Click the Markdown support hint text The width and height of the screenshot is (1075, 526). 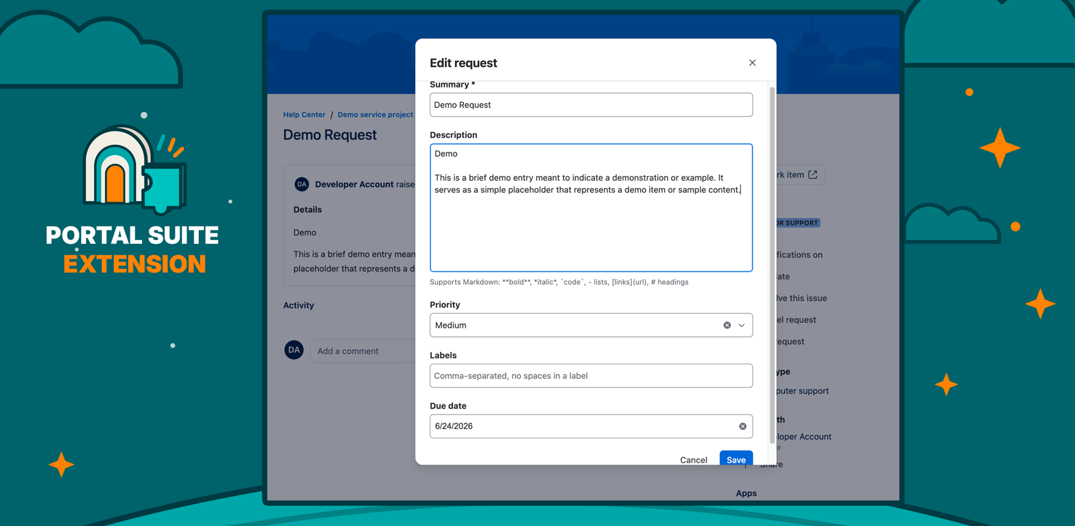pyautogui.click(x=559, y=282)
